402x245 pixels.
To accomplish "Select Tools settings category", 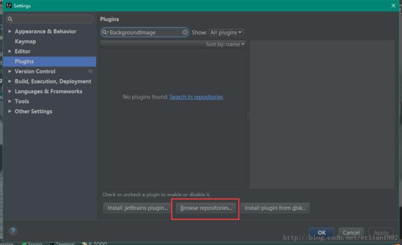I will point(22,101).
